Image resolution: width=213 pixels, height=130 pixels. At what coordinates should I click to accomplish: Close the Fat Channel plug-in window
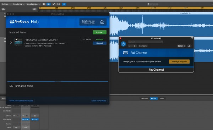[120, 38]
